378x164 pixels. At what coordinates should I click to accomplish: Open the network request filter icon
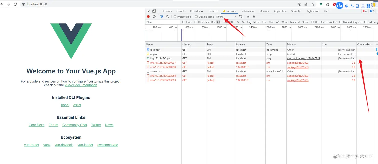pos(161,16)
